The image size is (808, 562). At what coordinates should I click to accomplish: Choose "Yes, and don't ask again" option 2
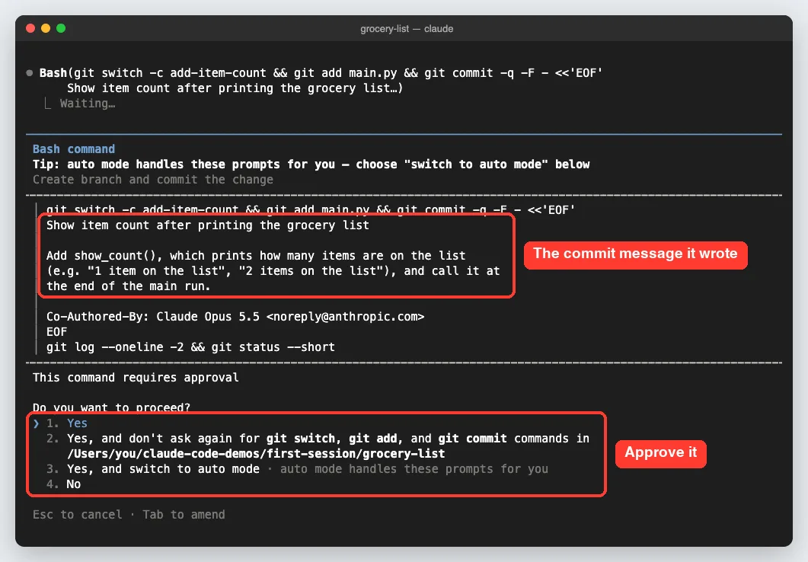tap(318, 445)
